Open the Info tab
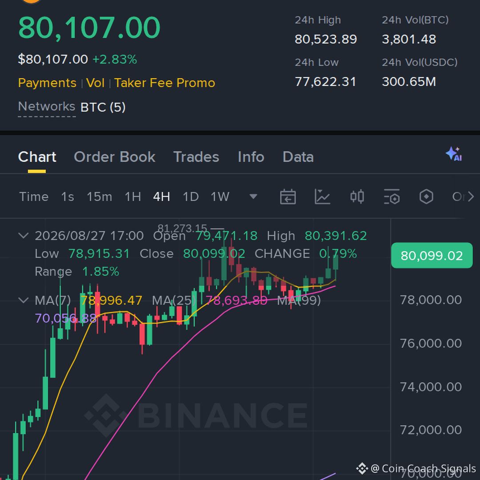The width and height of the screenshot is (480, 480). pos(251,157)
